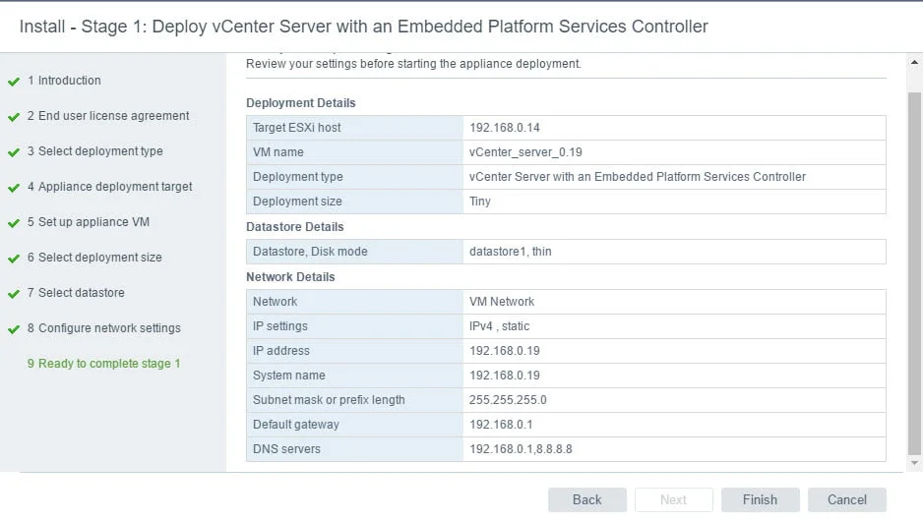Go to step 1 Introduction
Screen dimensions: 923x521
(x=69, y=81)
